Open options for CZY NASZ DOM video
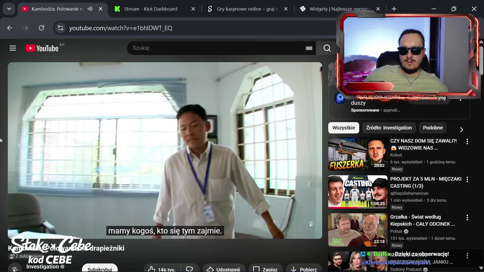Screen dimensions: 484x272 pos(467,141)
